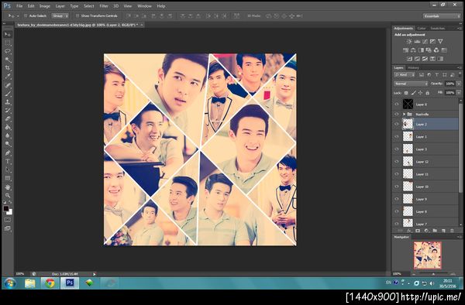The width and height of the screenshot is (465, 305).
Task: Select the Brush tool
Action: pyautogui.click(x=8, y=94)
